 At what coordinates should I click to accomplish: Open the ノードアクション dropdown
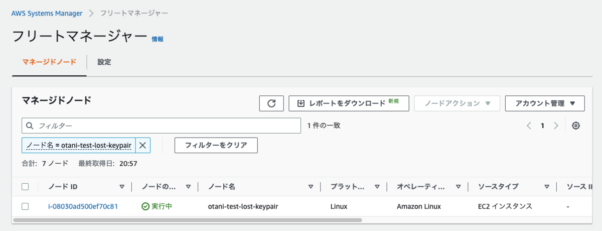[457, 103]
